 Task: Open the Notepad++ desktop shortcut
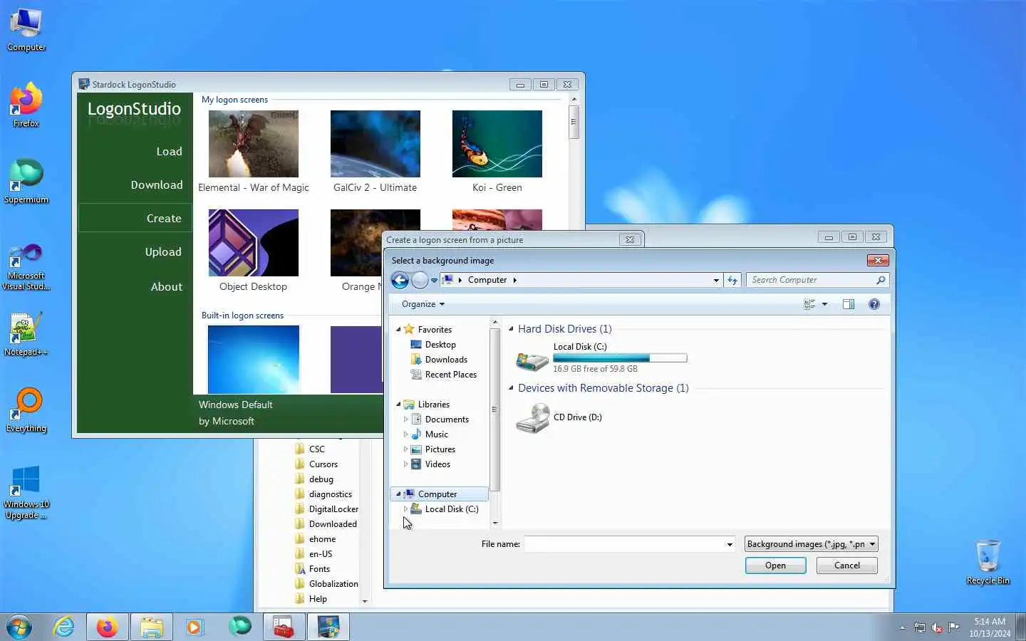pyautogui.click(x=26, y=334)
